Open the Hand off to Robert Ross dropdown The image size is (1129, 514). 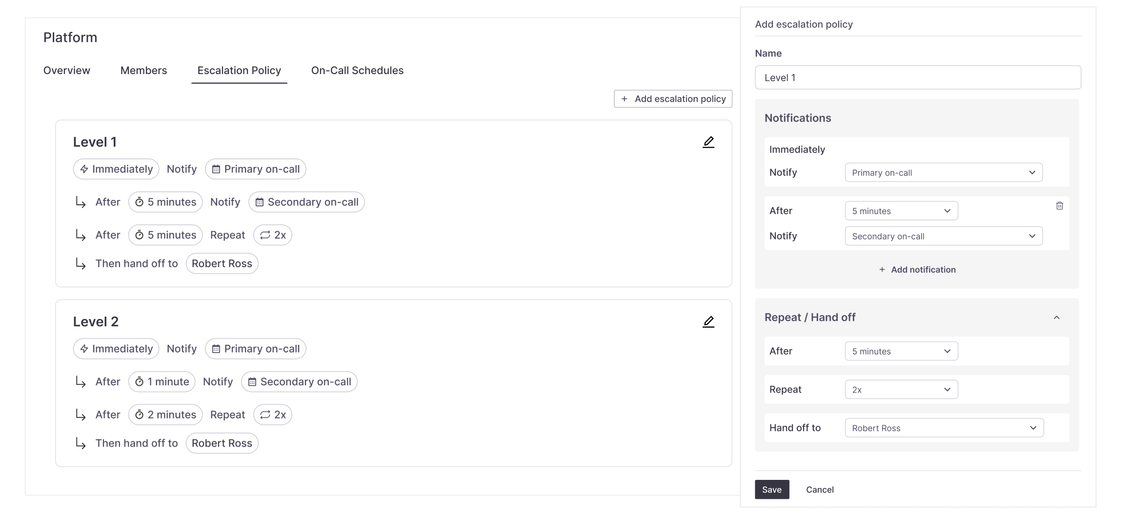944,428
